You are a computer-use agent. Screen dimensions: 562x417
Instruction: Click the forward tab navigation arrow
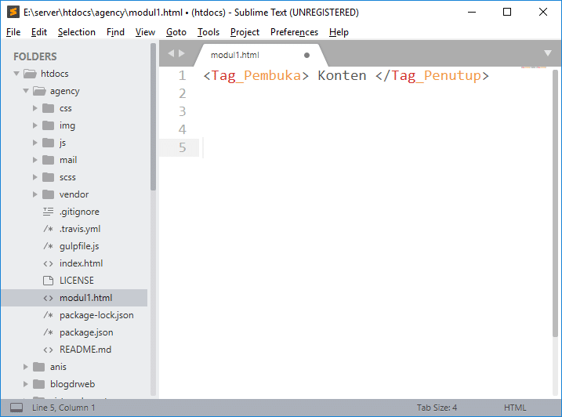[x=182, y=53]
